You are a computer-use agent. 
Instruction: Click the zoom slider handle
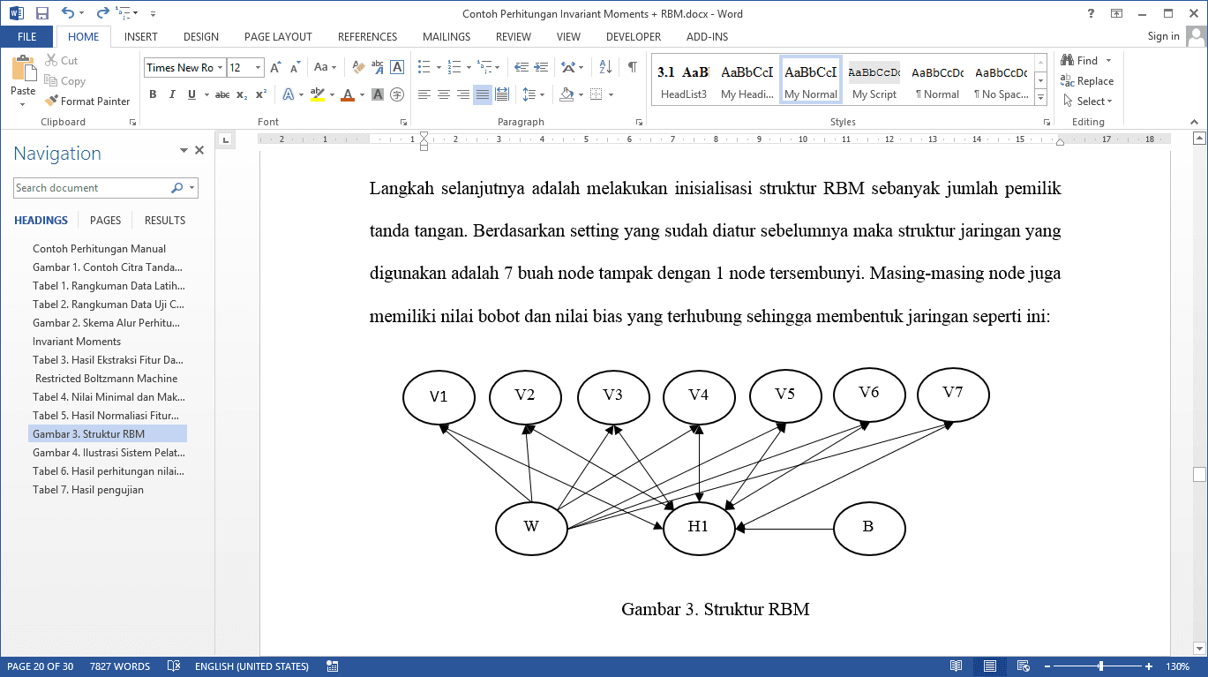point(1100,666)
